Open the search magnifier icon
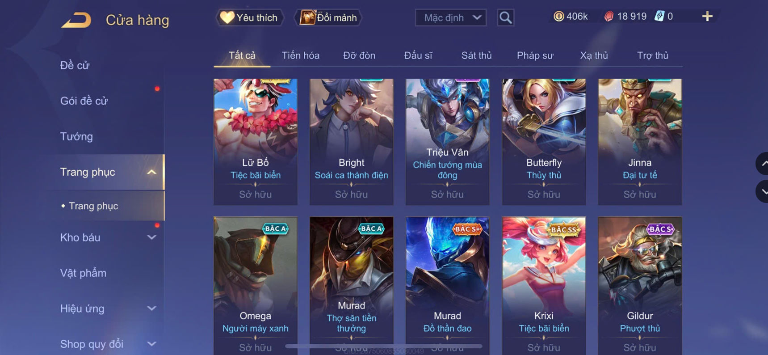The width and height of the screenshot is (768, 355). coord(505,17)
